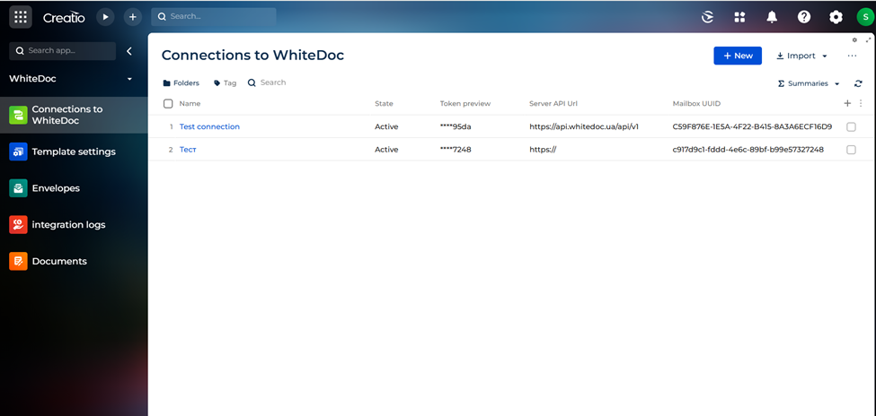Open the help question mark icon

[x=804, y=17]
